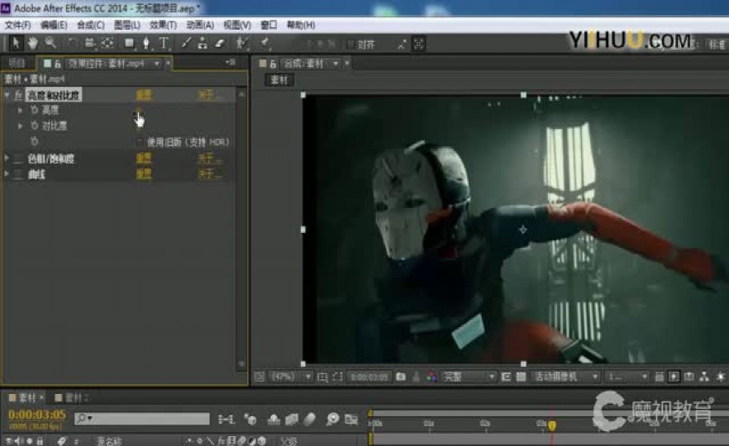Collapse the 亮度和对比度 effect group
Screen dimensions: 729x446
click(7, 95)
